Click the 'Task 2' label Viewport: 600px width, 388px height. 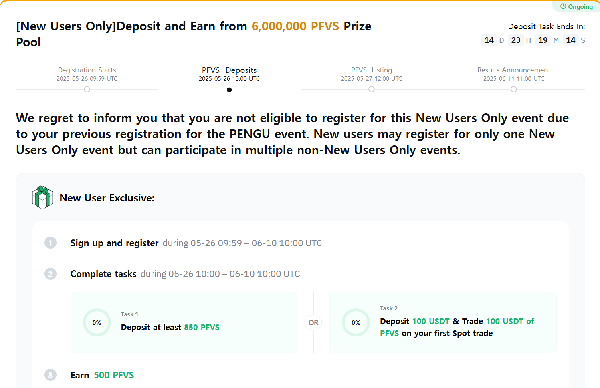(x=389, y=308)
